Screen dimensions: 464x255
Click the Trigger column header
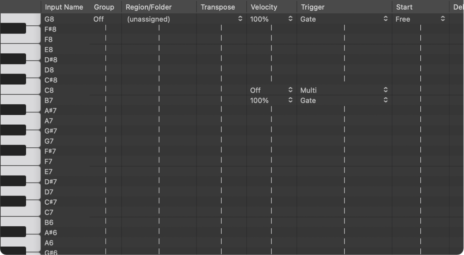pos(312,7)
